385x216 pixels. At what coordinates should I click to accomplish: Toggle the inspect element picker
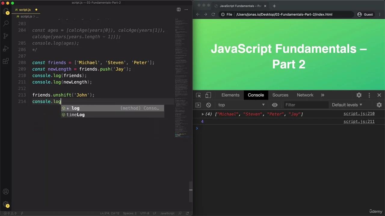pos(199,95)
